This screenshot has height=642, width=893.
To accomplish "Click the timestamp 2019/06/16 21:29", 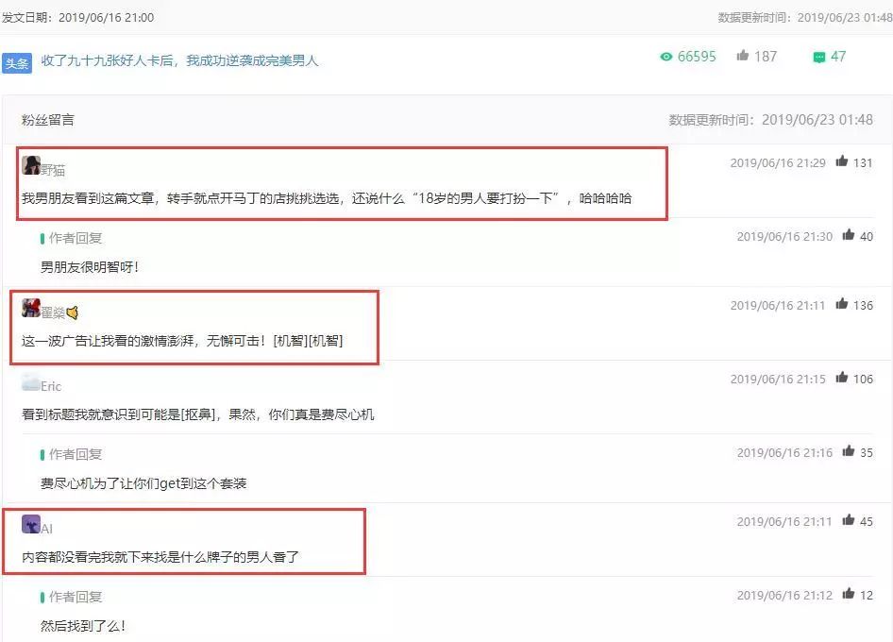I will point(777,162).
